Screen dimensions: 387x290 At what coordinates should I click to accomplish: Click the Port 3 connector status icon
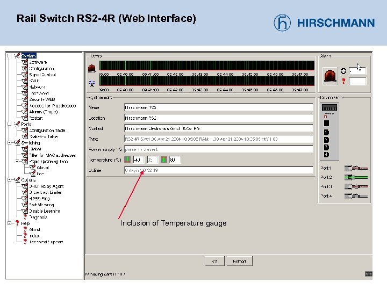(x=356, y=187)
